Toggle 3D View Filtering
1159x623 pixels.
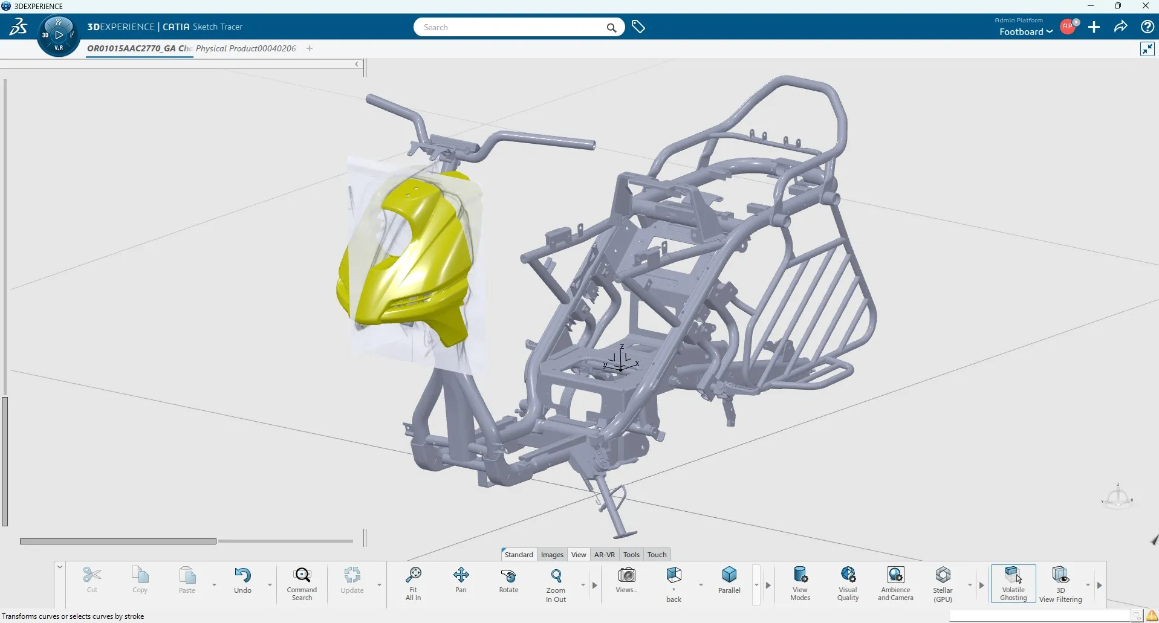[x=1061, y=582]
